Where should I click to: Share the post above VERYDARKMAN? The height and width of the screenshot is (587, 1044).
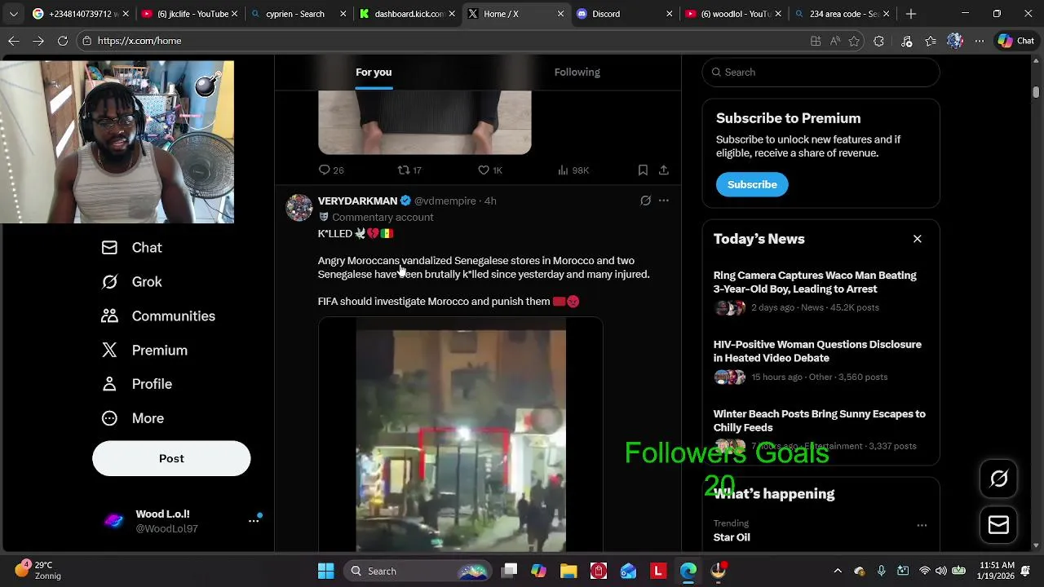click(x=664, y=170)
